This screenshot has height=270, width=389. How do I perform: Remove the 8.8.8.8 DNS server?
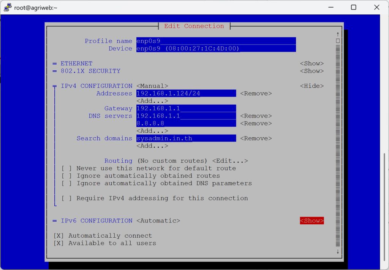(256, 123)
